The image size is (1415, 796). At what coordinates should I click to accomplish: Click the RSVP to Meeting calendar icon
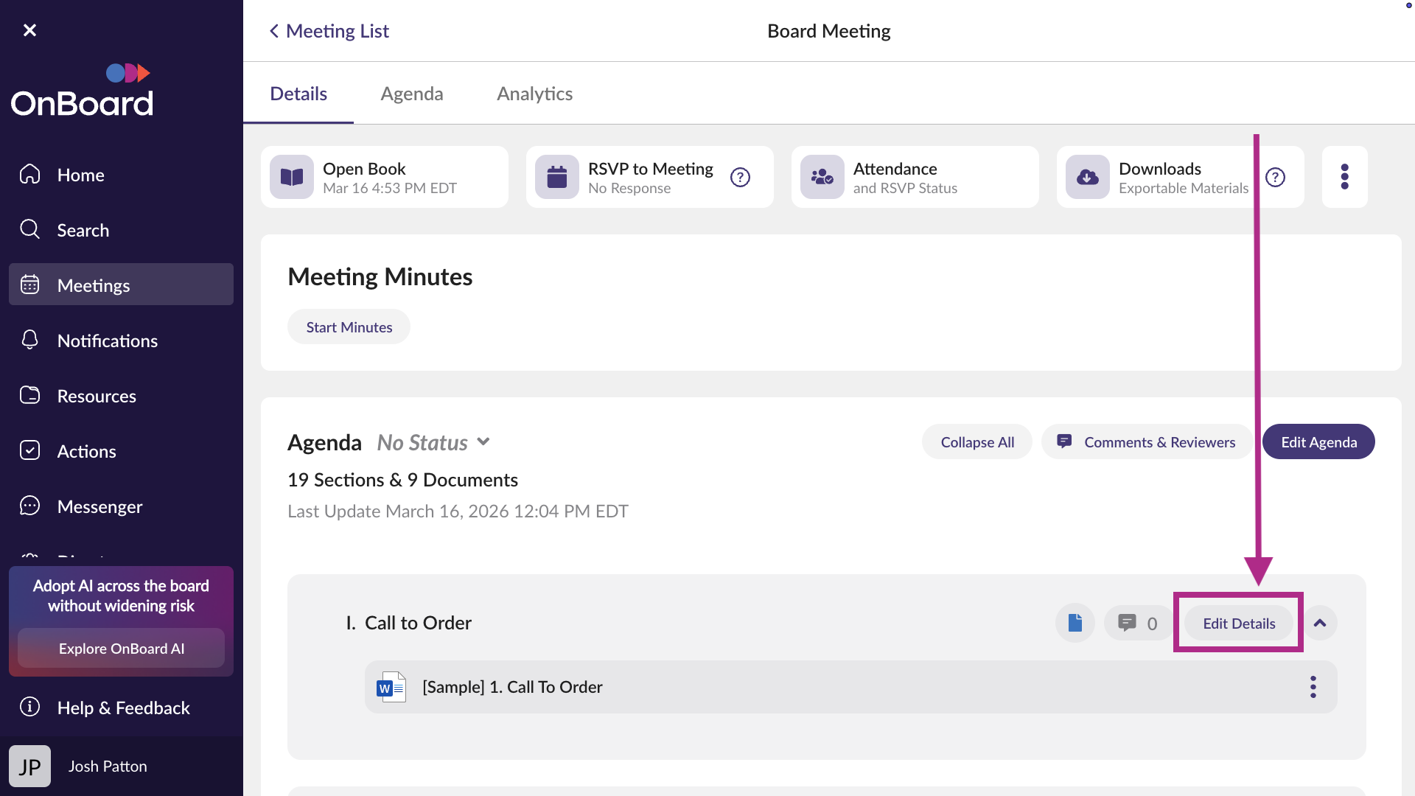tap(557, 177)
